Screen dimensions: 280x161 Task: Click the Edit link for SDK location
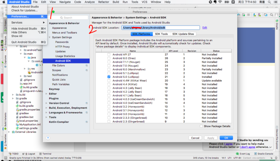click(x=205, y=28)
